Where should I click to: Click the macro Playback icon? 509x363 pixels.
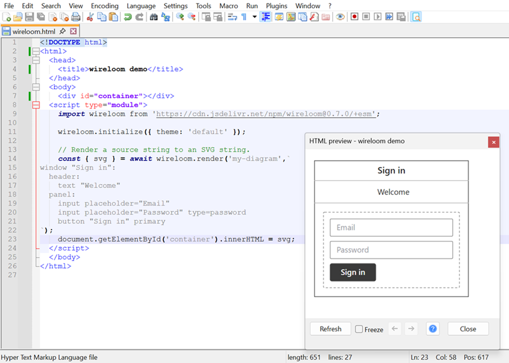pos(378,17)
